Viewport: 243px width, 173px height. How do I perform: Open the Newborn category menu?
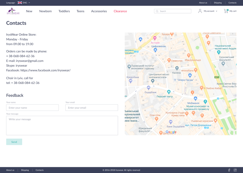pyautogui.click(x=45, y=11)
